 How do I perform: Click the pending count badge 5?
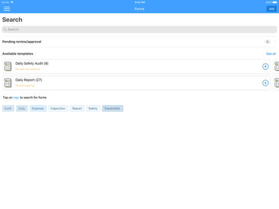click(x=267, y=42)
